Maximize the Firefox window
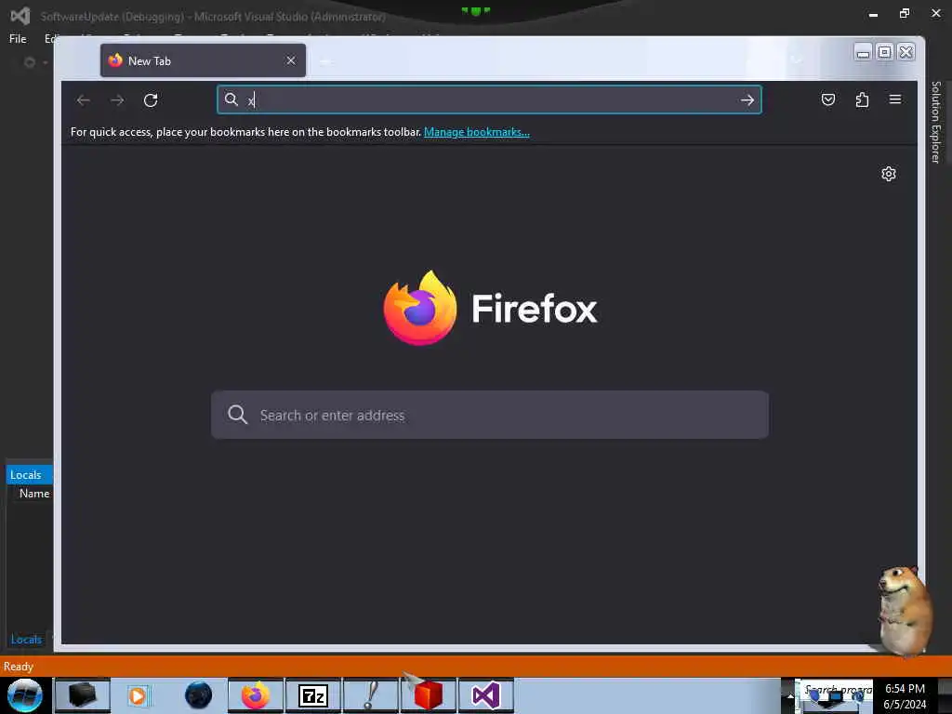Viewport: 952px width, 714px height. [x=885, y=52]
